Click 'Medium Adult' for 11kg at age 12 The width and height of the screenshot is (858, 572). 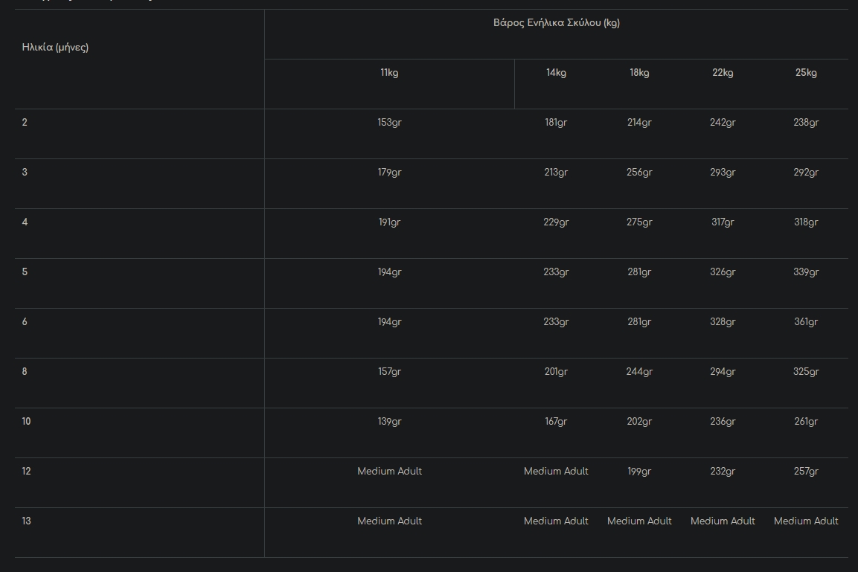[389, 472]
